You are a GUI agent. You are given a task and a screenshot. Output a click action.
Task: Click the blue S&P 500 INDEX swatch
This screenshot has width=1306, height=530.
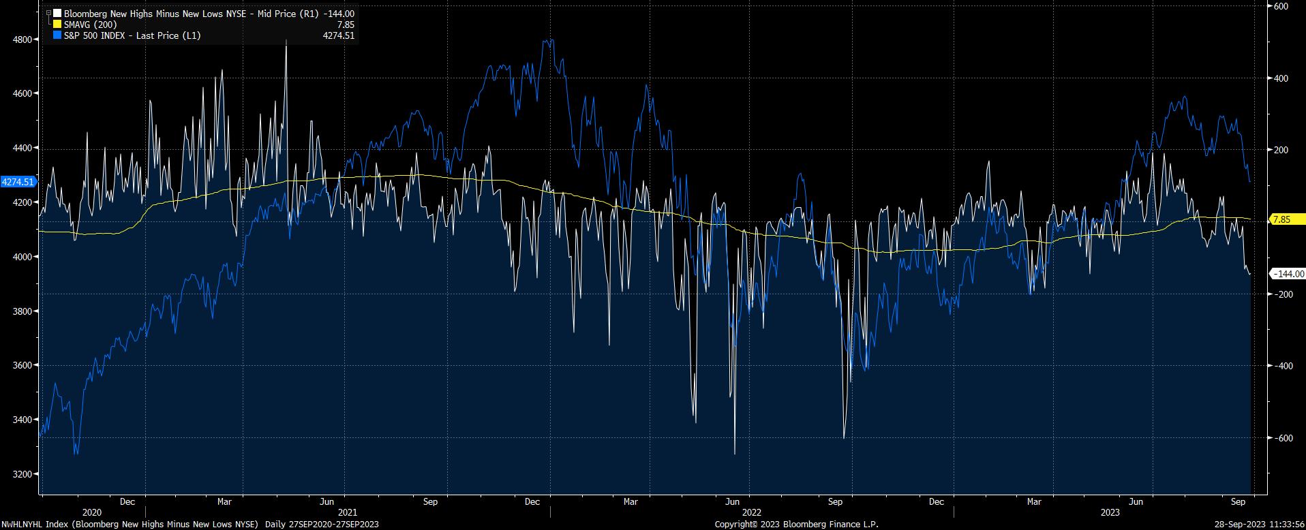click(57, 35)
